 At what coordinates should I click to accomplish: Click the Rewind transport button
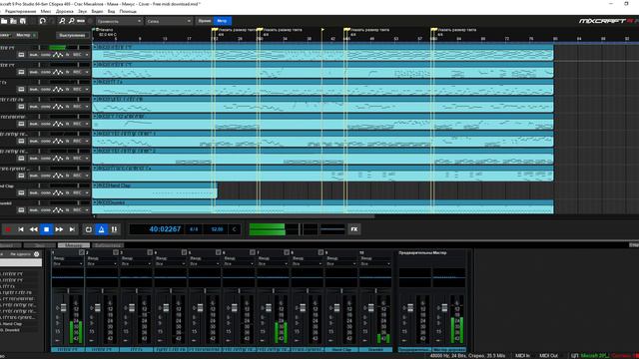tap(33, 229)
